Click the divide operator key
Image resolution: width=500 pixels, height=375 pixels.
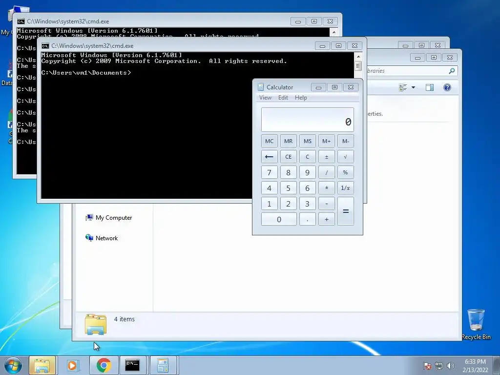[x=327, y=172]
